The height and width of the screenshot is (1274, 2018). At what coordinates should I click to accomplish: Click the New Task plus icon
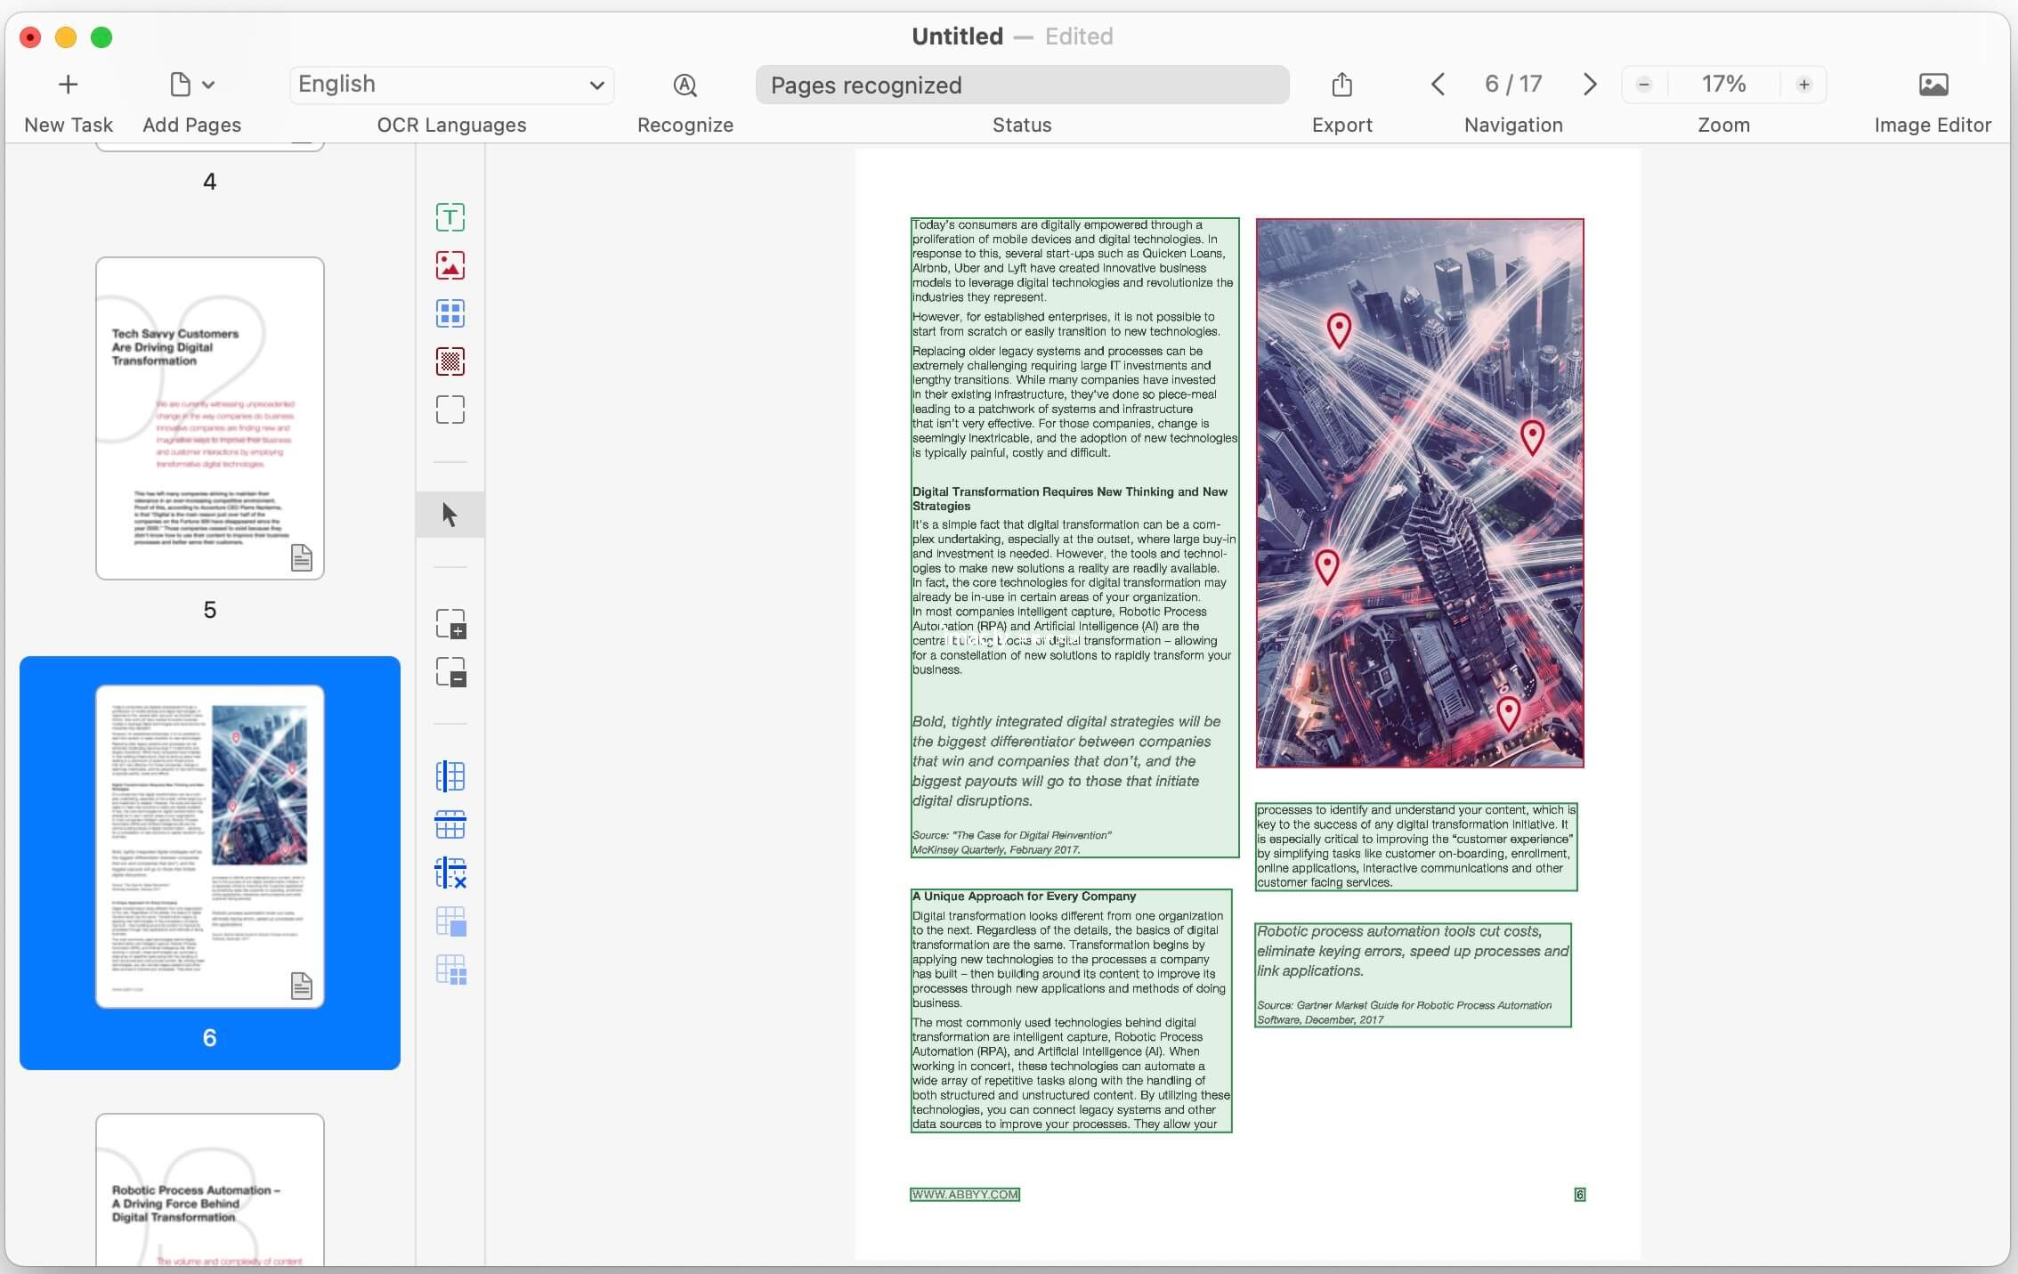[68, 85]
